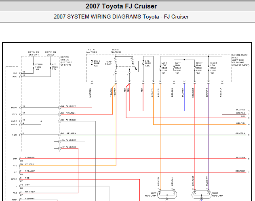Viewport: 255px width, 201px height.
Task: Click the 'RIGHT HEADLAMP' text label
Action: (217, 195)
